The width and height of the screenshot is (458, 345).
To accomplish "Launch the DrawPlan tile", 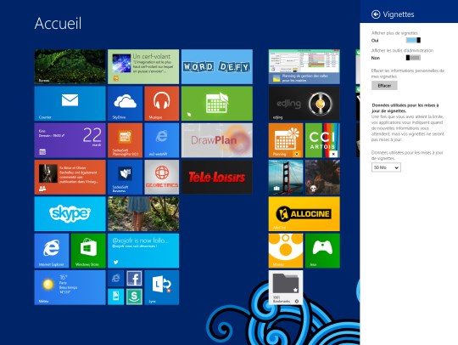I will (217, 140).
